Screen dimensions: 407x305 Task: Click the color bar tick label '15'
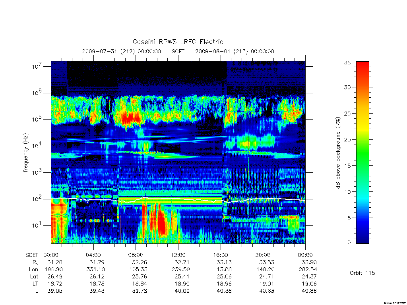pyautogui.click(x=347, y=166)
